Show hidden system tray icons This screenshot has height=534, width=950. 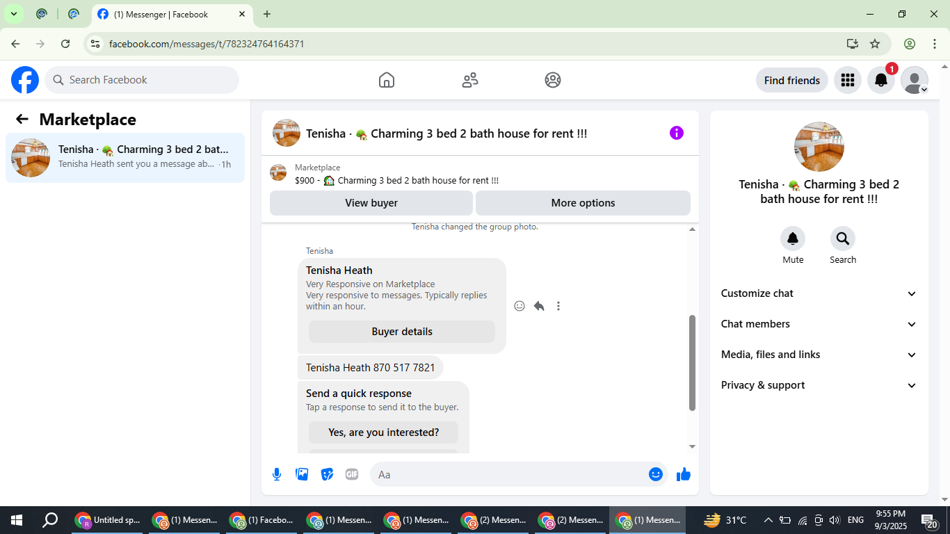coord(768,520)
